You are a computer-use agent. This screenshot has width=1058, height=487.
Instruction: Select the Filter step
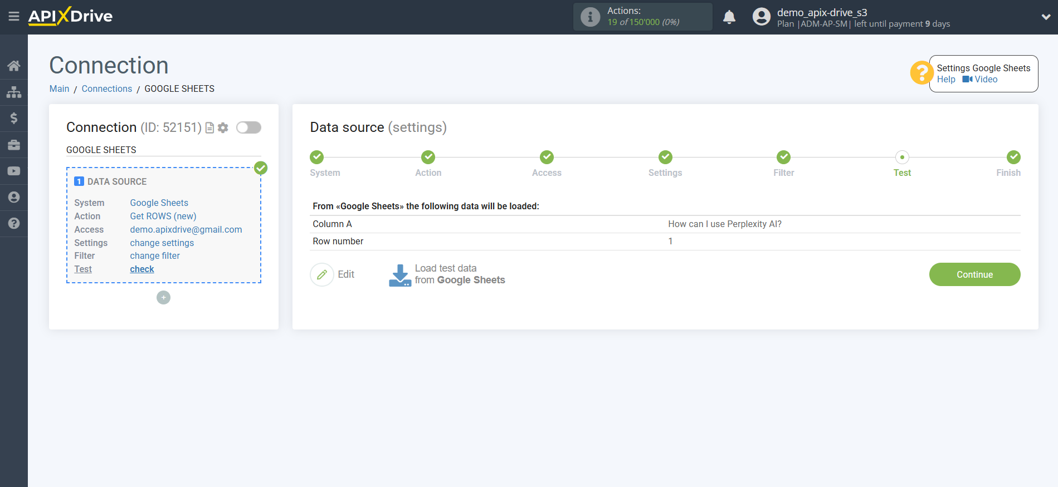[x=784, y=157]
